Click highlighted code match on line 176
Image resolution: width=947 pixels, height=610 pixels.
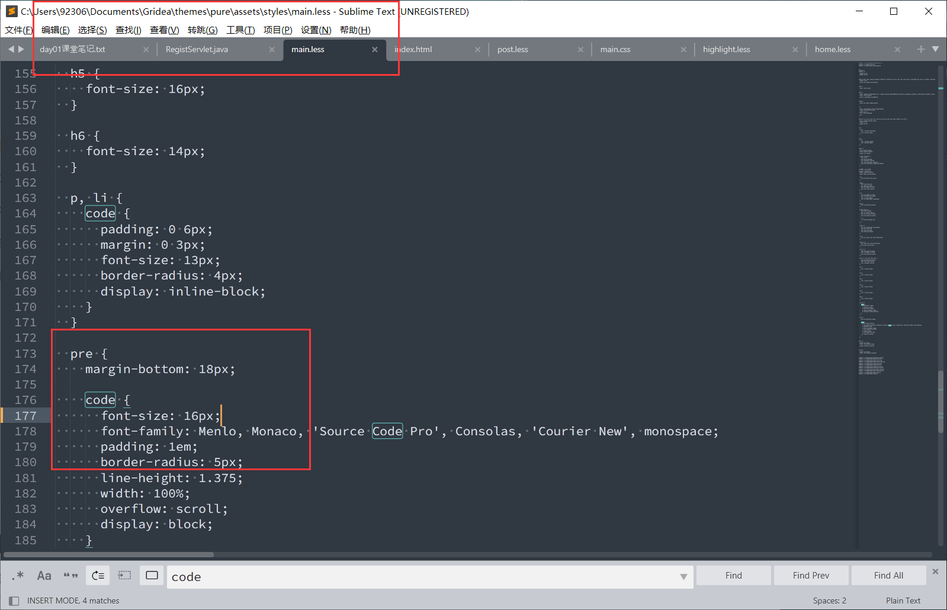pos(100,400)
